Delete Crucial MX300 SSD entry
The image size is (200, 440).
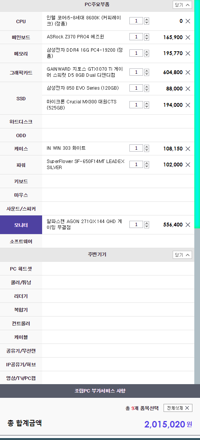click(x=188, y=105)
